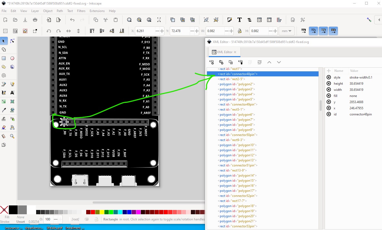Select the Star and polygon tool
382x230 pixels.
pos(4,67)
